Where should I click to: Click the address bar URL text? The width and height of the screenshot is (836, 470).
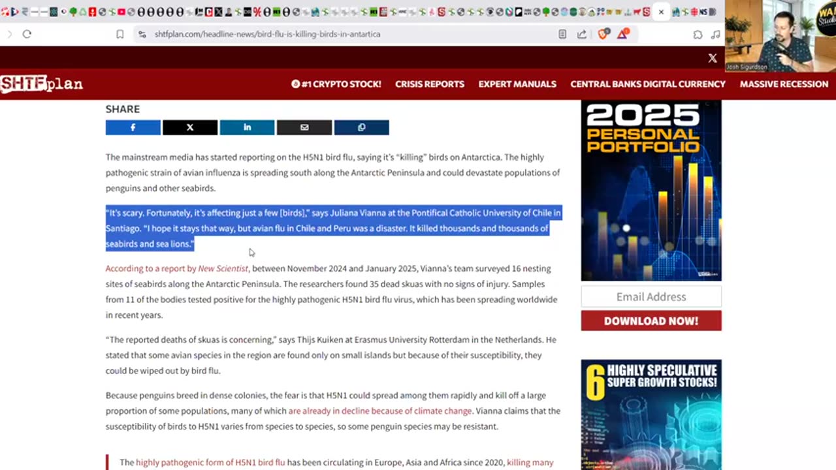(x=267, y=34)
